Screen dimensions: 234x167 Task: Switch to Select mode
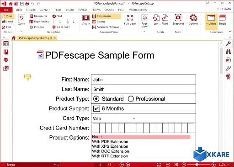[7, 22]
